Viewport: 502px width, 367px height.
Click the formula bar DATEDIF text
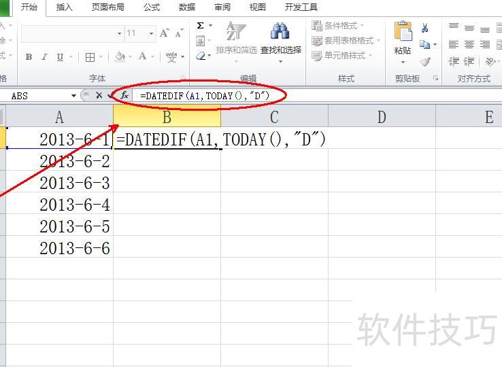pyautogui.click(x=205, y=96)
